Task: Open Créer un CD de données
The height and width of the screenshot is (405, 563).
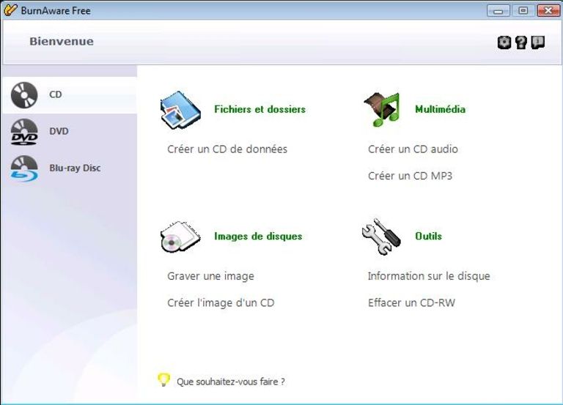Action: click(x=227, y=149)
